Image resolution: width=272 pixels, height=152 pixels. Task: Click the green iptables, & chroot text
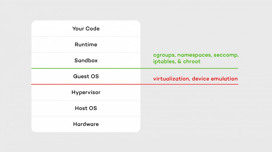click(x=177, y=61)
